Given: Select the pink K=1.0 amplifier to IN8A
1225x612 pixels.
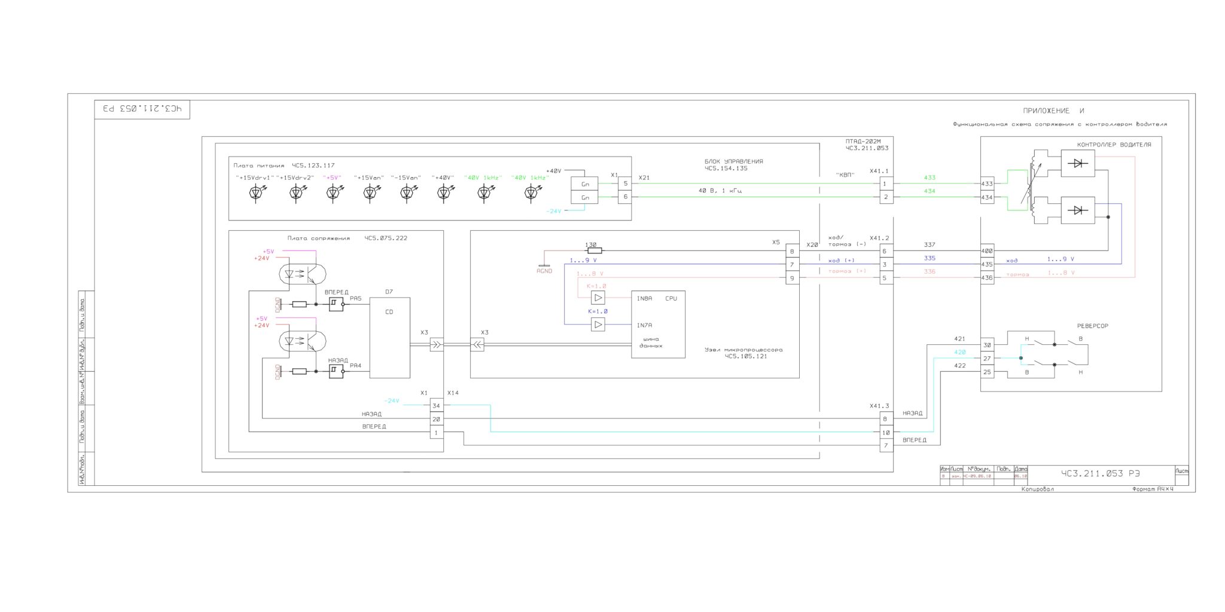Looking at the screenshot, I should (598, 298).
